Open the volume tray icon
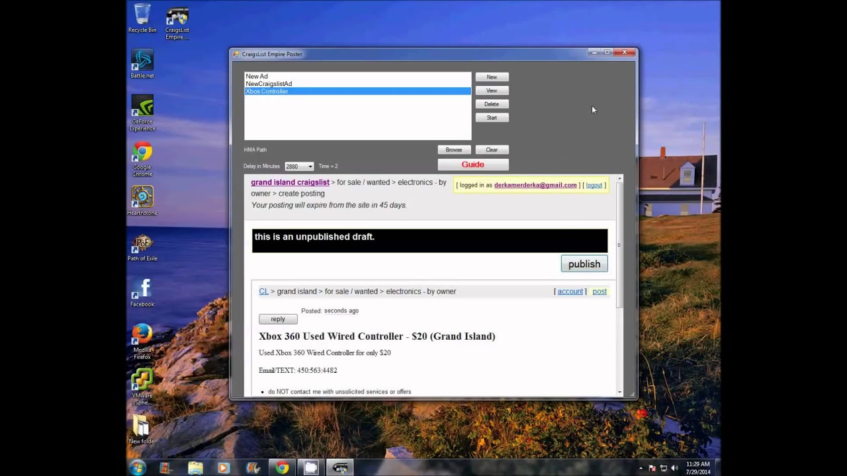 point(674,468)
